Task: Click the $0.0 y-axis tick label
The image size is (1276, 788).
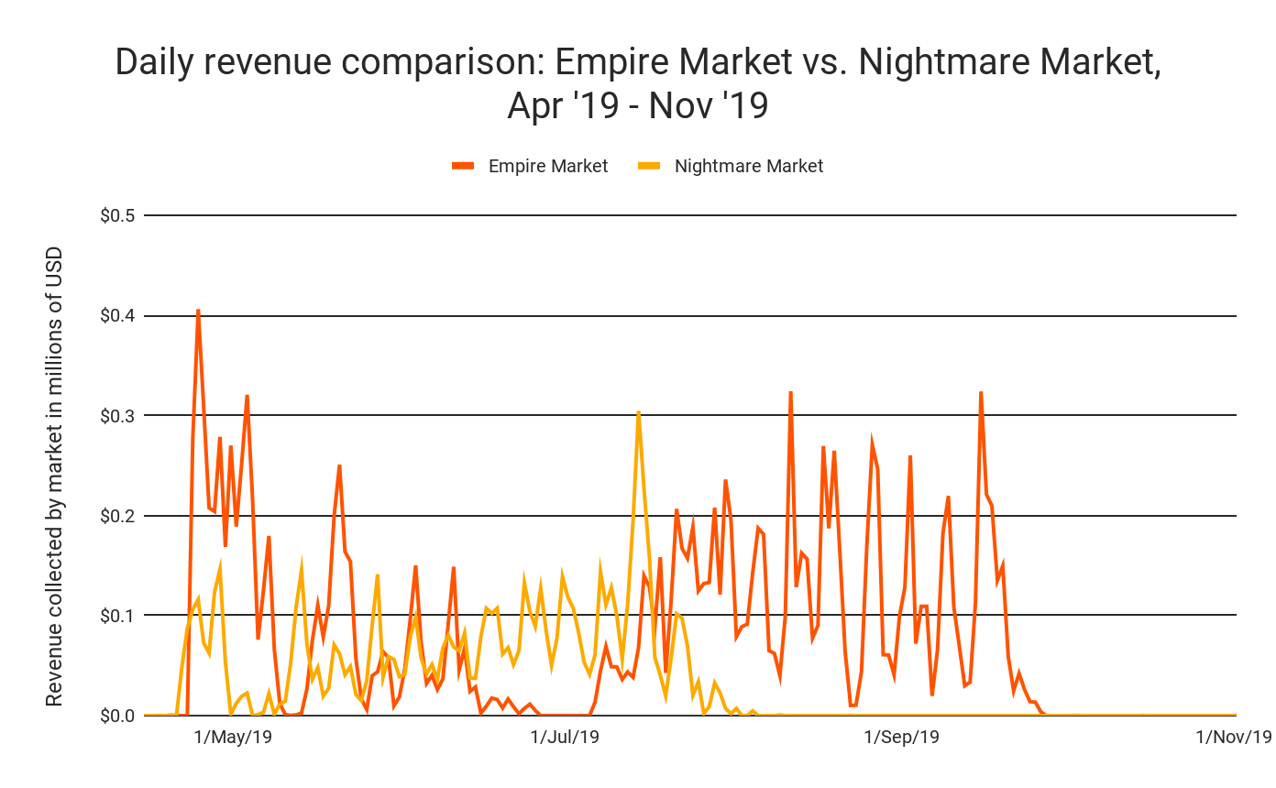Action: coord(117,716)
